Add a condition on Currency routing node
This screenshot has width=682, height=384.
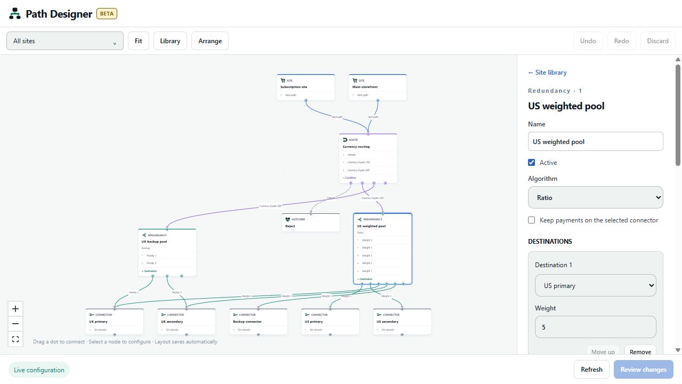click(350, 178)
